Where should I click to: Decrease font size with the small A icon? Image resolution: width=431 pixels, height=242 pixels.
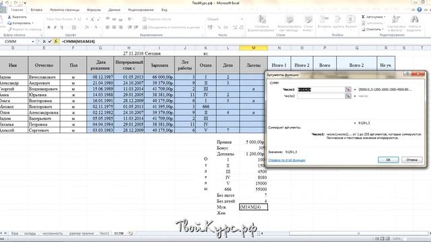[98, 19]
